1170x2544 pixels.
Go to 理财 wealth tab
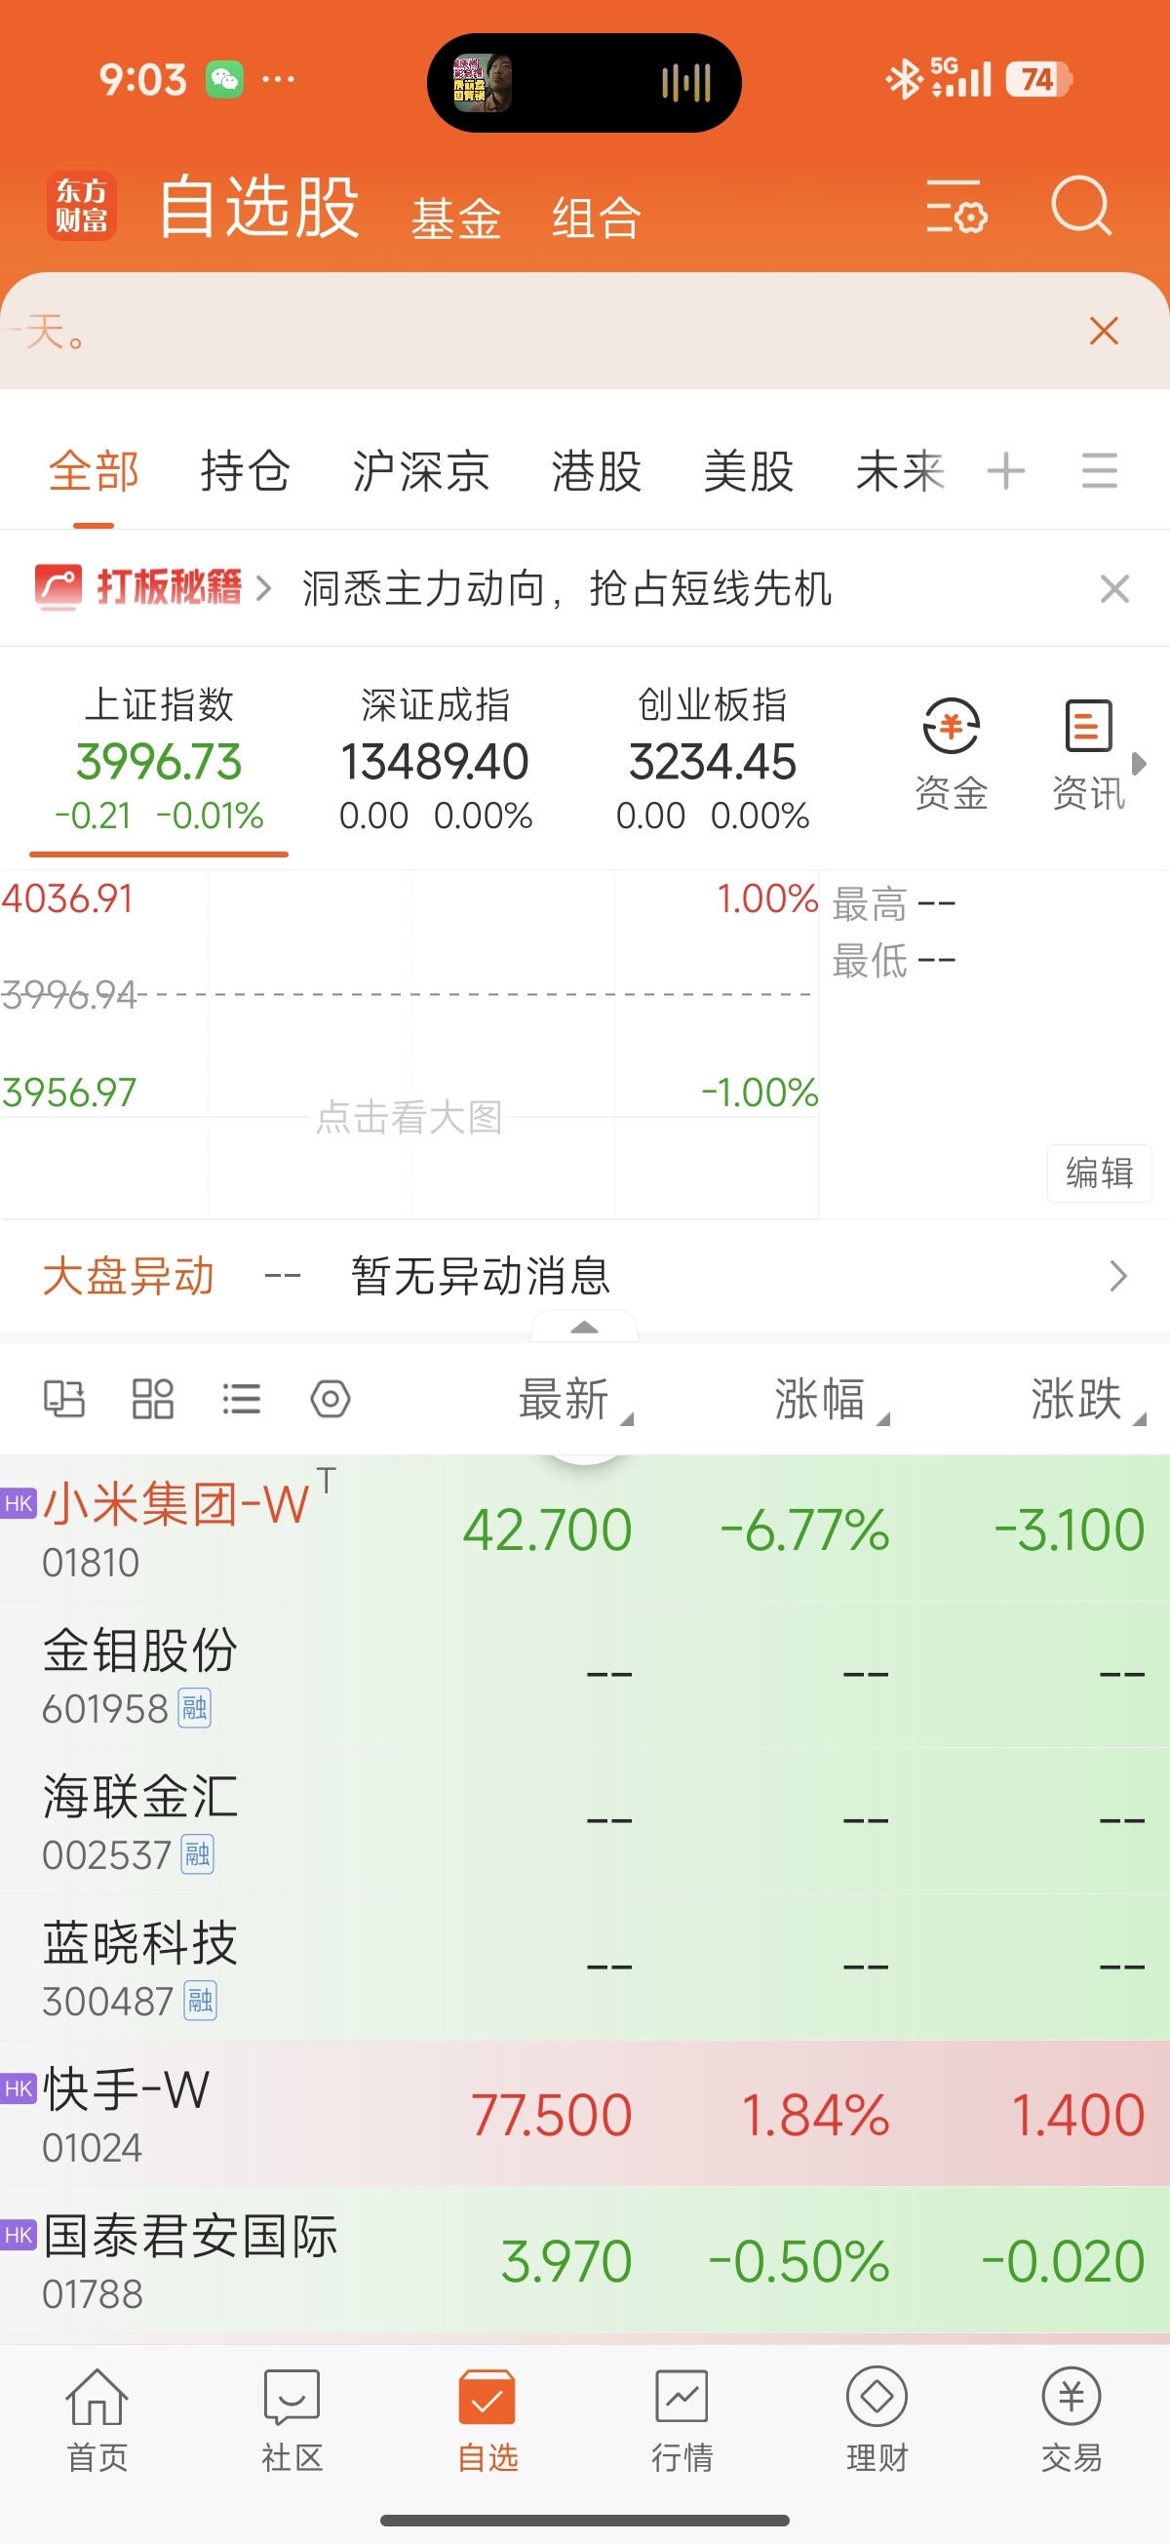(877, 2420)
